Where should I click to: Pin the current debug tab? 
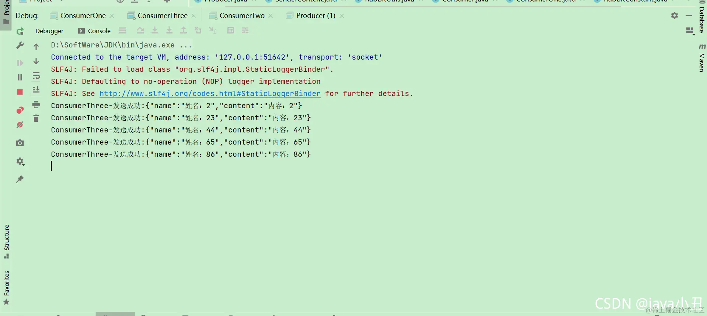(20, 179)
